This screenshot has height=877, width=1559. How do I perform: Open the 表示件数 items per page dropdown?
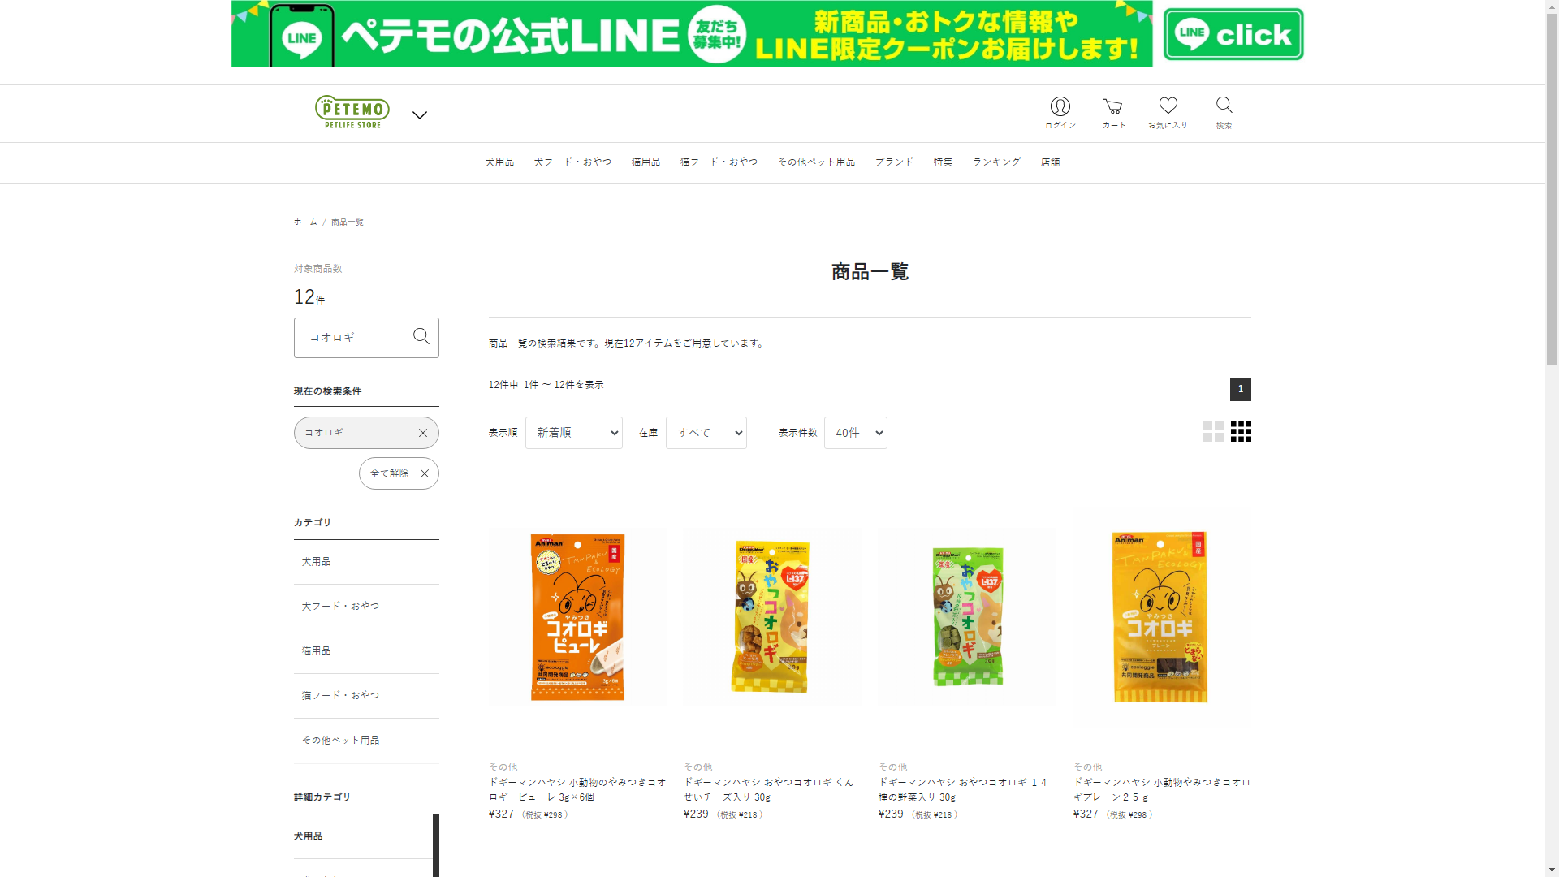tap(855, 433)
